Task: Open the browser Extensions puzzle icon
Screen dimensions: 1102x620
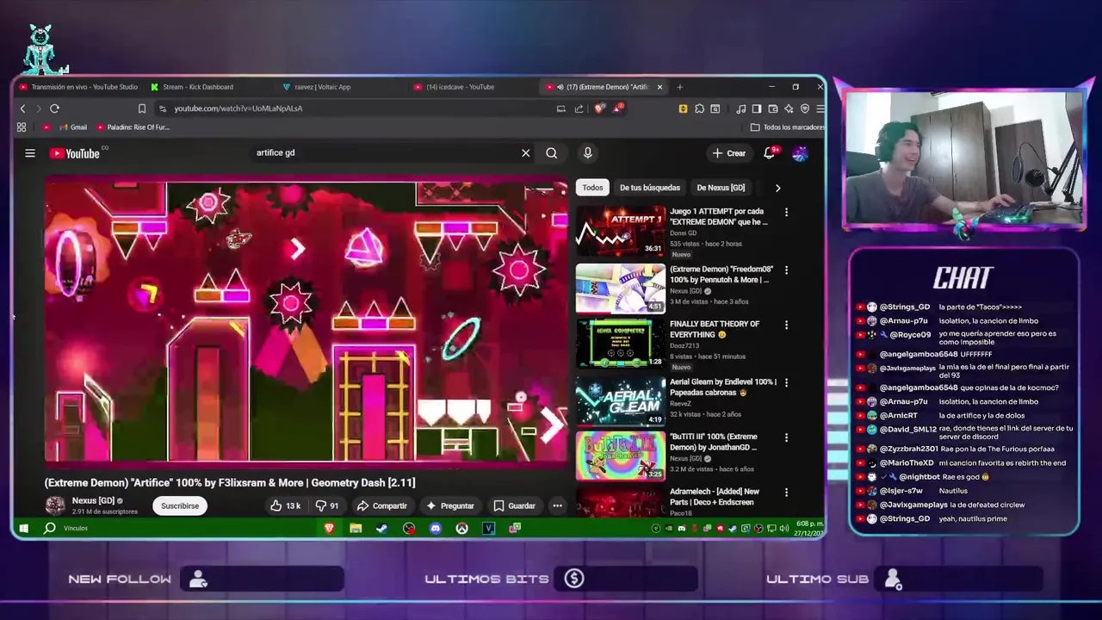Action: [699, 108]
